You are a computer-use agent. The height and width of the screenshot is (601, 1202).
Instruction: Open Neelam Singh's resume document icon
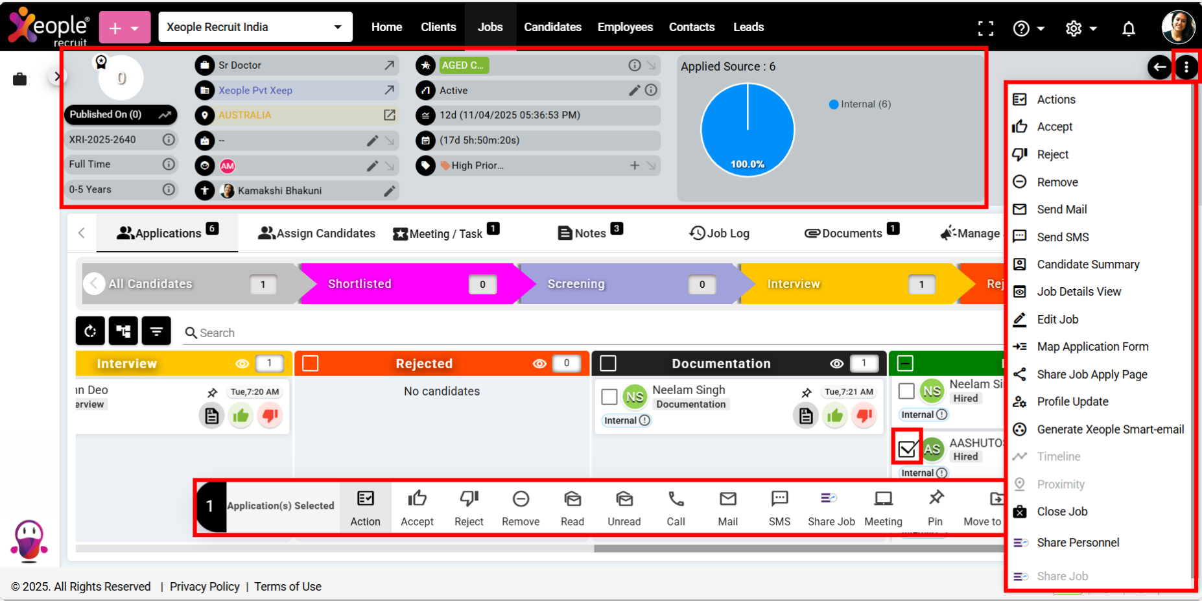(806, 416)
